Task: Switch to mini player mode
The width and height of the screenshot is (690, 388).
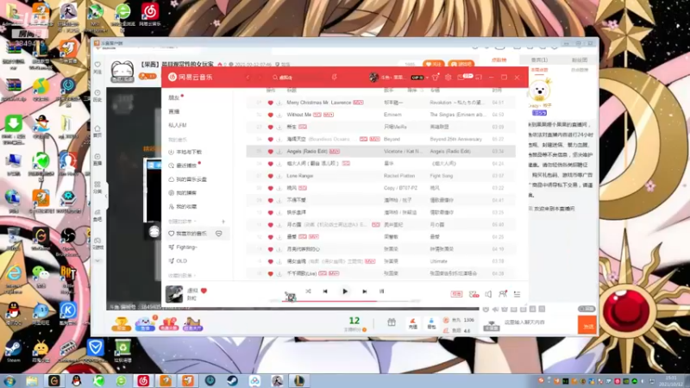Action: click(x=479, y=78)
